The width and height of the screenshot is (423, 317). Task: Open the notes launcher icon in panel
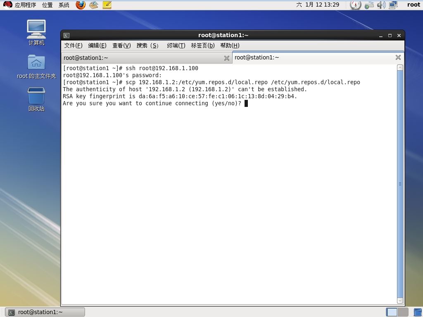[x=107, y=5]
